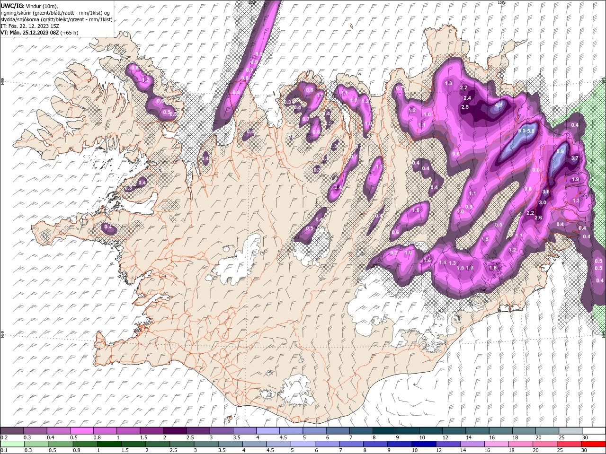Click the 15W longitude label at the top
Viewport: 606px width, 454px height.
pos(501,2)
